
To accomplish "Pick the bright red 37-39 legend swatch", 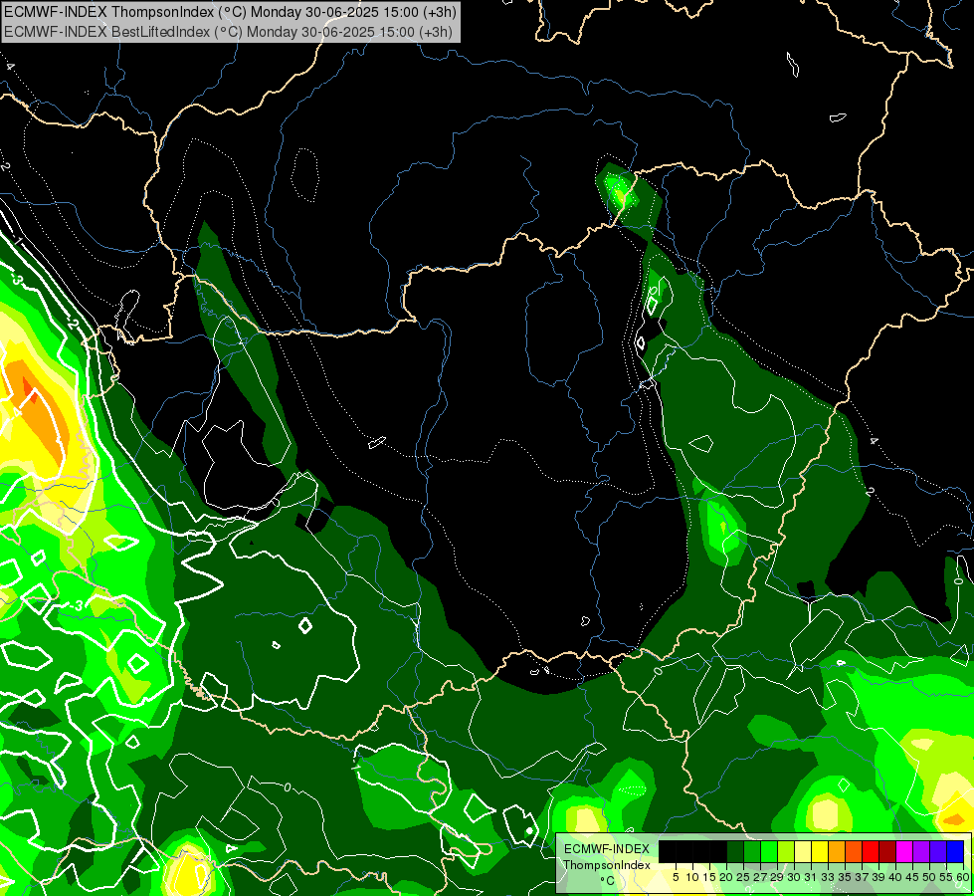I will (871, 852).
